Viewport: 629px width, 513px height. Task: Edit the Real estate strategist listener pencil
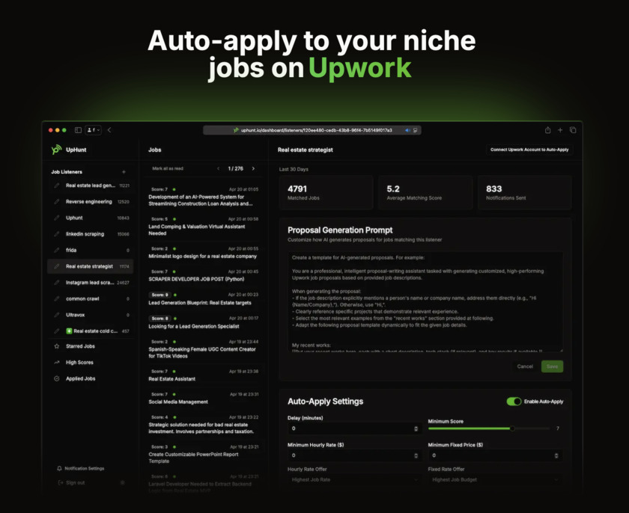(57, 266)
